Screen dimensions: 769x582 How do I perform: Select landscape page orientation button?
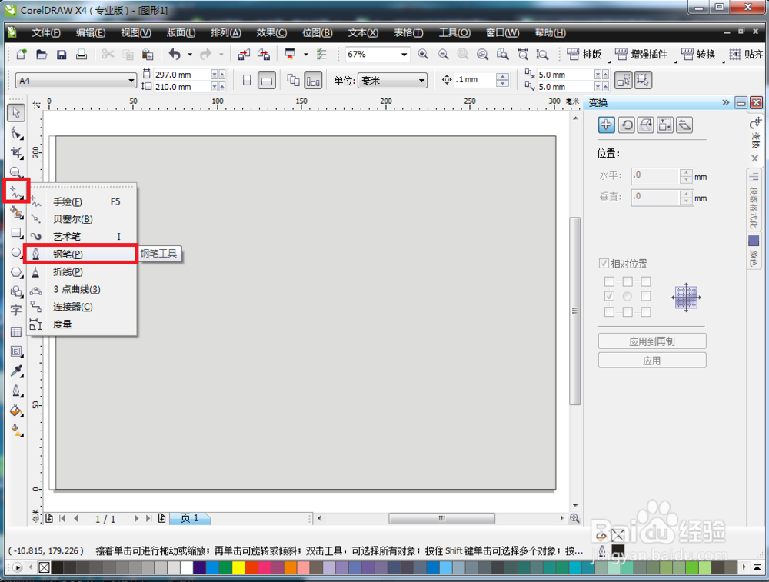click(267, 81)
